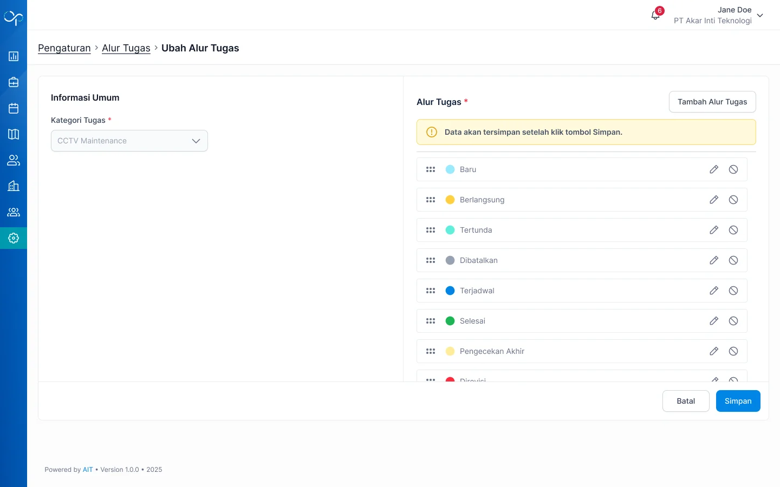This screenshot has width=780, height=487.
Task: Click the green color dot for Selesai
Action: click(x=450, y=321)
